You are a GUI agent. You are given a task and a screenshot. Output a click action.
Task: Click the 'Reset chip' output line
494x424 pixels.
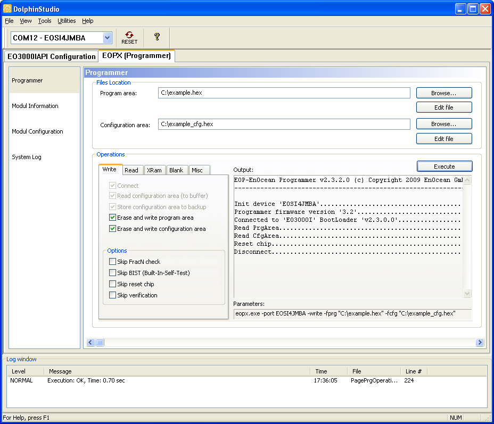(347, 244)
